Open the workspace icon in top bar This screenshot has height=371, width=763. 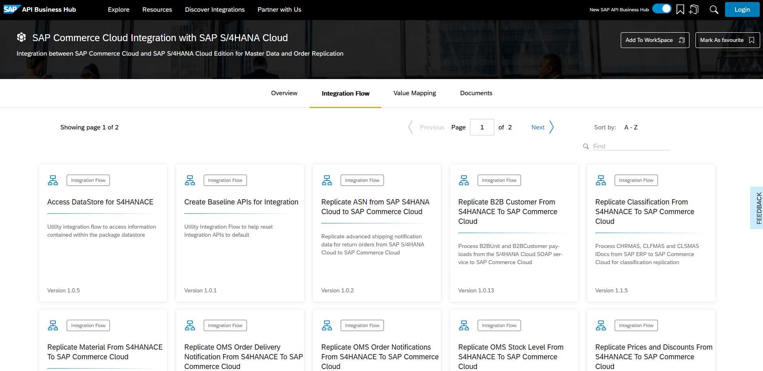coord(694,9)
